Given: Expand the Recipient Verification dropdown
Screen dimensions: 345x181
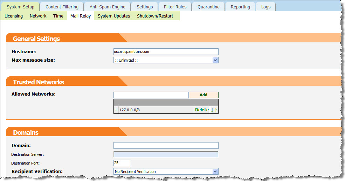Looking at the screenshot, I should coord(166,172).
